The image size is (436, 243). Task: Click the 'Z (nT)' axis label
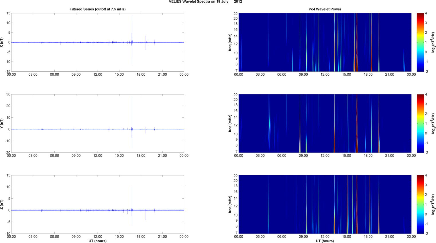(x=2, y=204)
